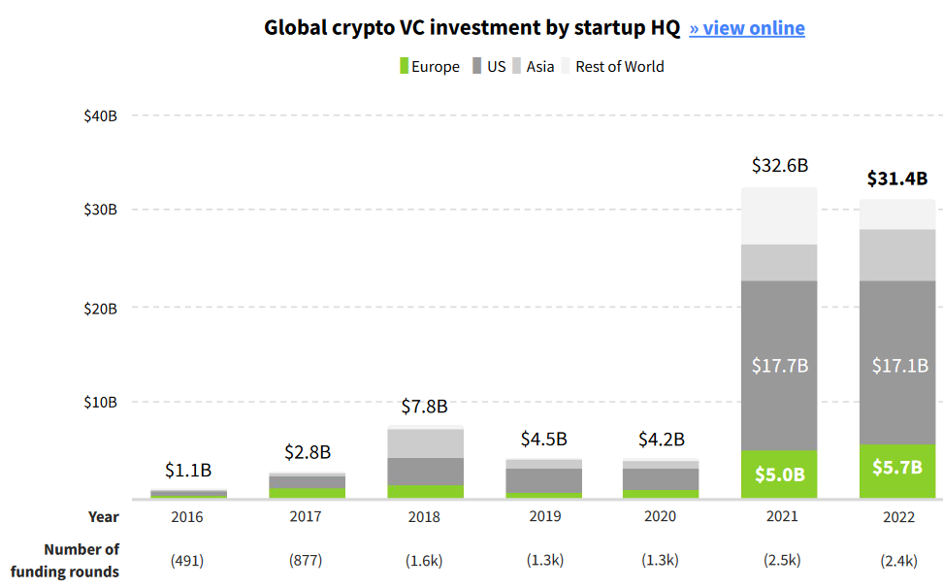The height and width of the screenshot is (588, 943).
Task: Toggle the Rest of World legend entry
Action: [619, 67]
